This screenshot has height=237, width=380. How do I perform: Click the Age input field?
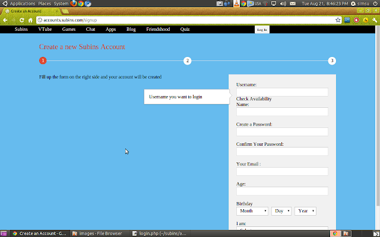tap(282, 191)
